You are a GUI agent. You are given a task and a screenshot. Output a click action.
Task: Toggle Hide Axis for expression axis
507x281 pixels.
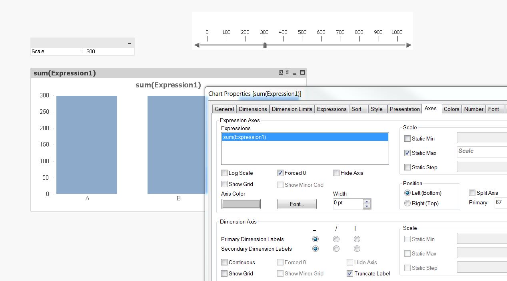336,173
